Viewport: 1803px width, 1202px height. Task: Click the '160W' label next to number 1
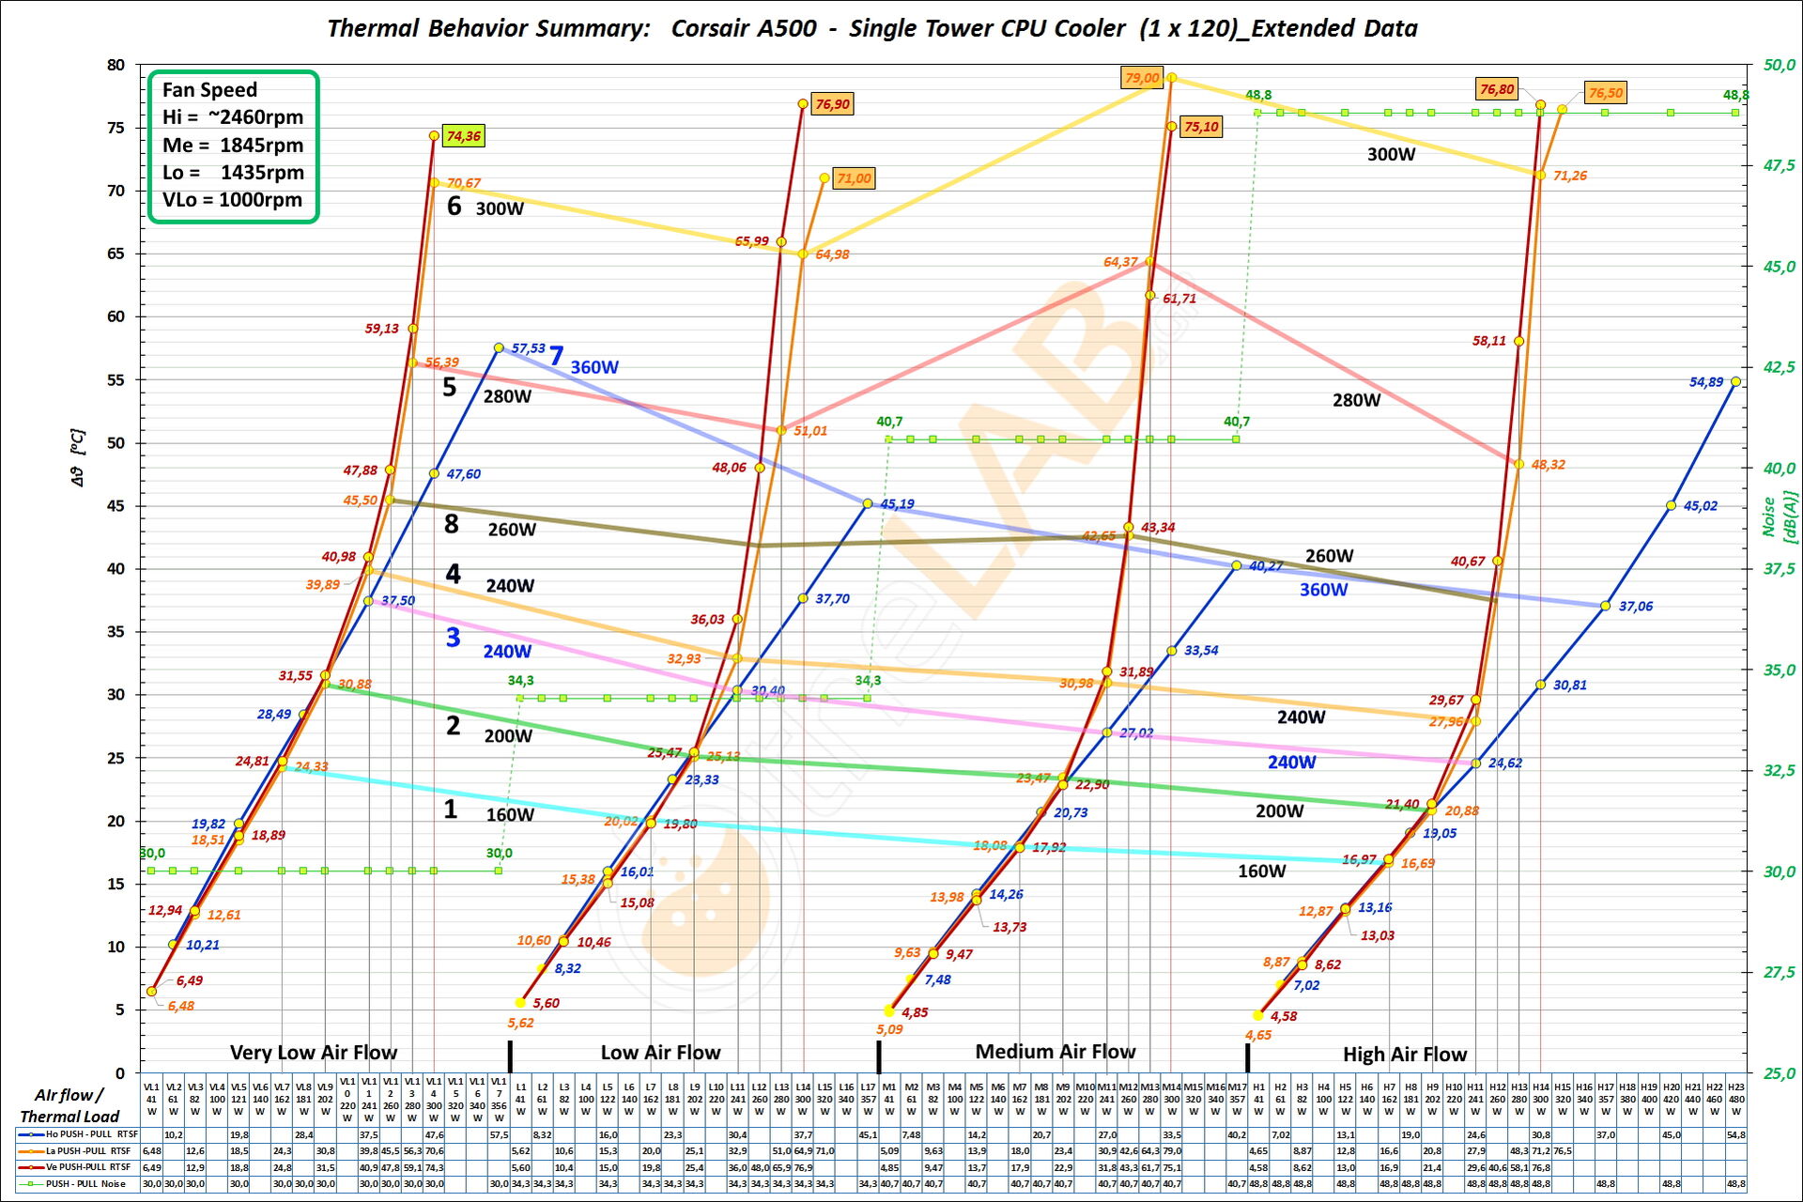click(510, 815)
